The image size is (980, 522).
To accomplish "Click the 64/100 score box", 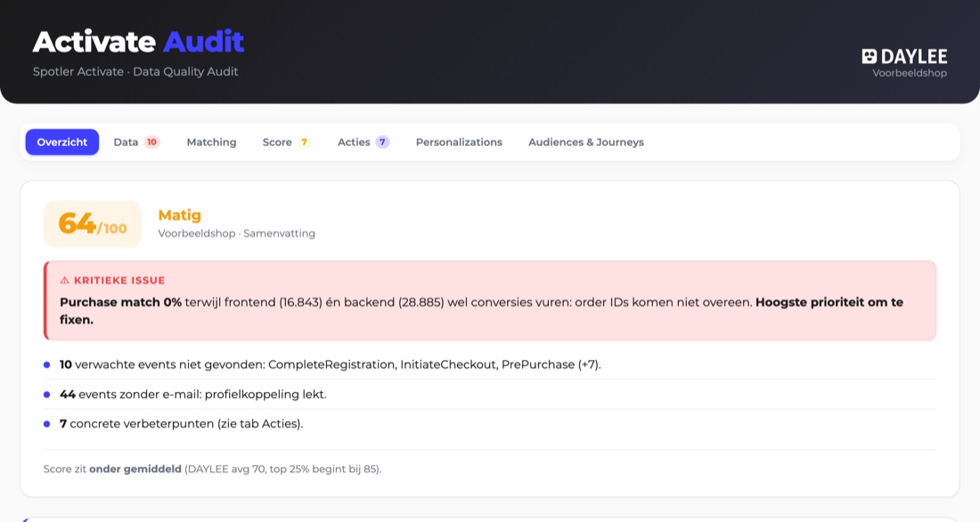I will [93, 224].
